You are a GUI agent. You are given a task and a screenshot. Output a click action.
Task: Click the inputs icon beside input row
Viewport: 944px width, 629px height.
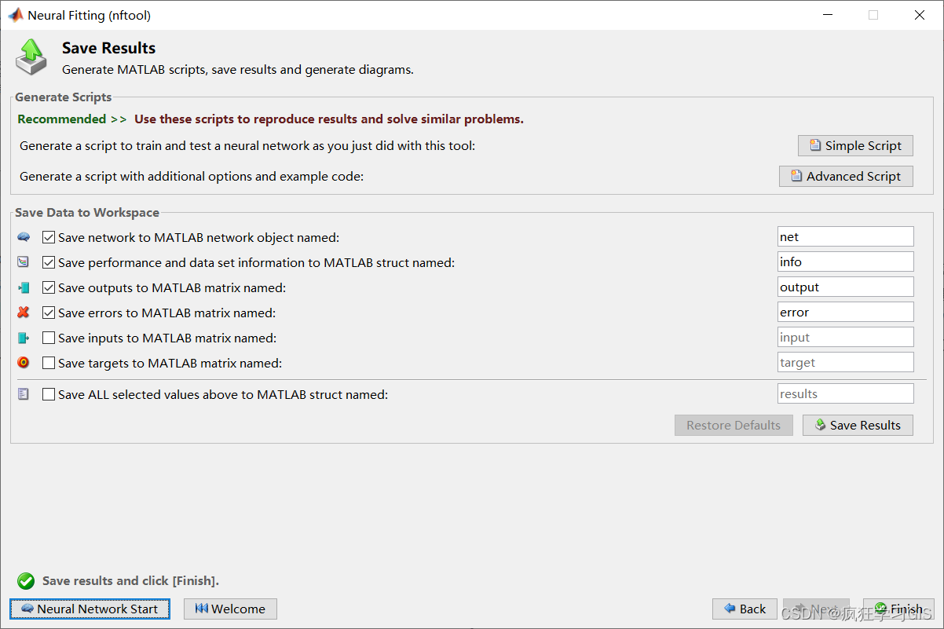pos(24,338)
